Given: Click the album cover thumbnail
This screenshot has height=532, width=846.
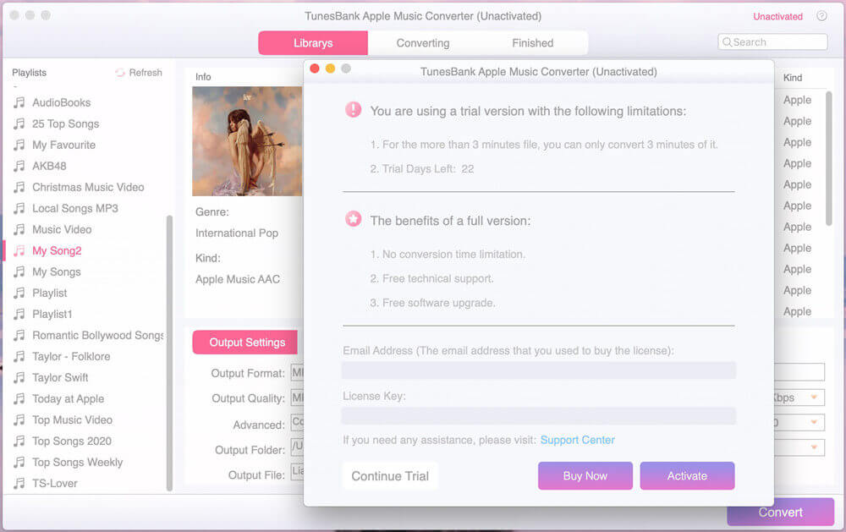Looking at the screenshot, I should coord(247,141).
